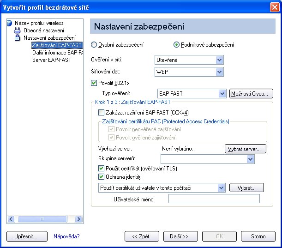Viewport: 282px width, 248px height.
Task: Click the Obecná nastavení network icon
Action: point(17,30)
